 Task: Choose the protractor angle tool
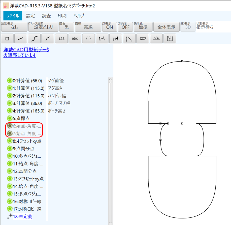click(x=156, y=38)
